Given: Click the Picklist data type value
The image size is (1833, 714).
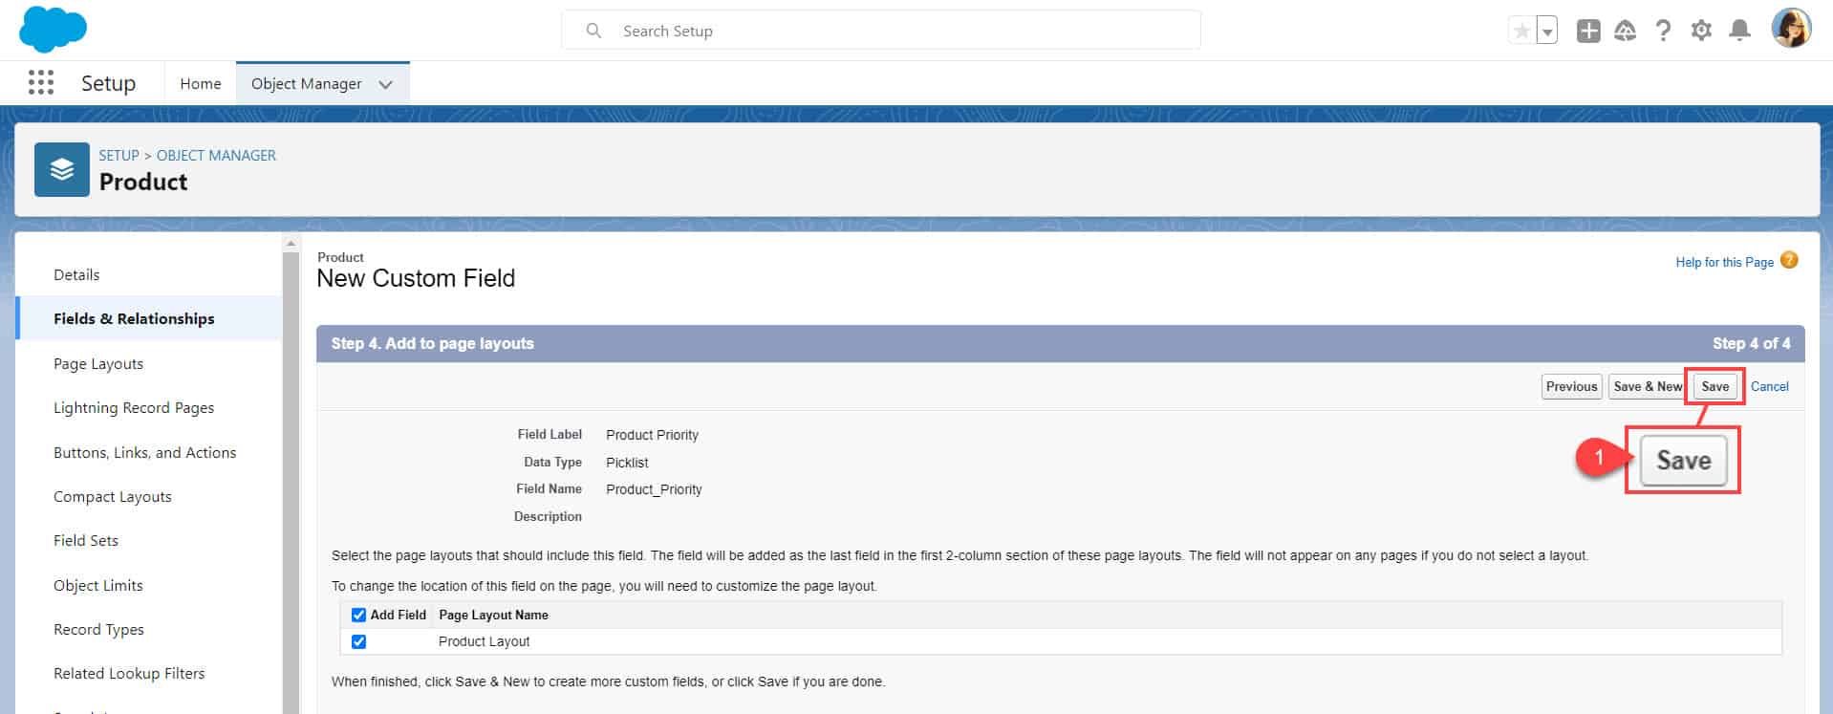Looking at the screenshot, I should [627, 463].
